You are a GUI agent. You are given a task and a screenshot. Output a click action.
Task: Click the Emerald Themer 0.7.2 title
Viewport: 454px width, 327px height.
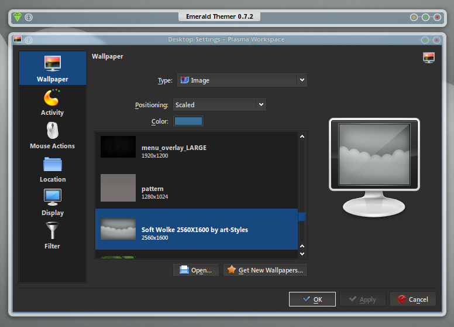pyautogui.click(x=219, y=16)
